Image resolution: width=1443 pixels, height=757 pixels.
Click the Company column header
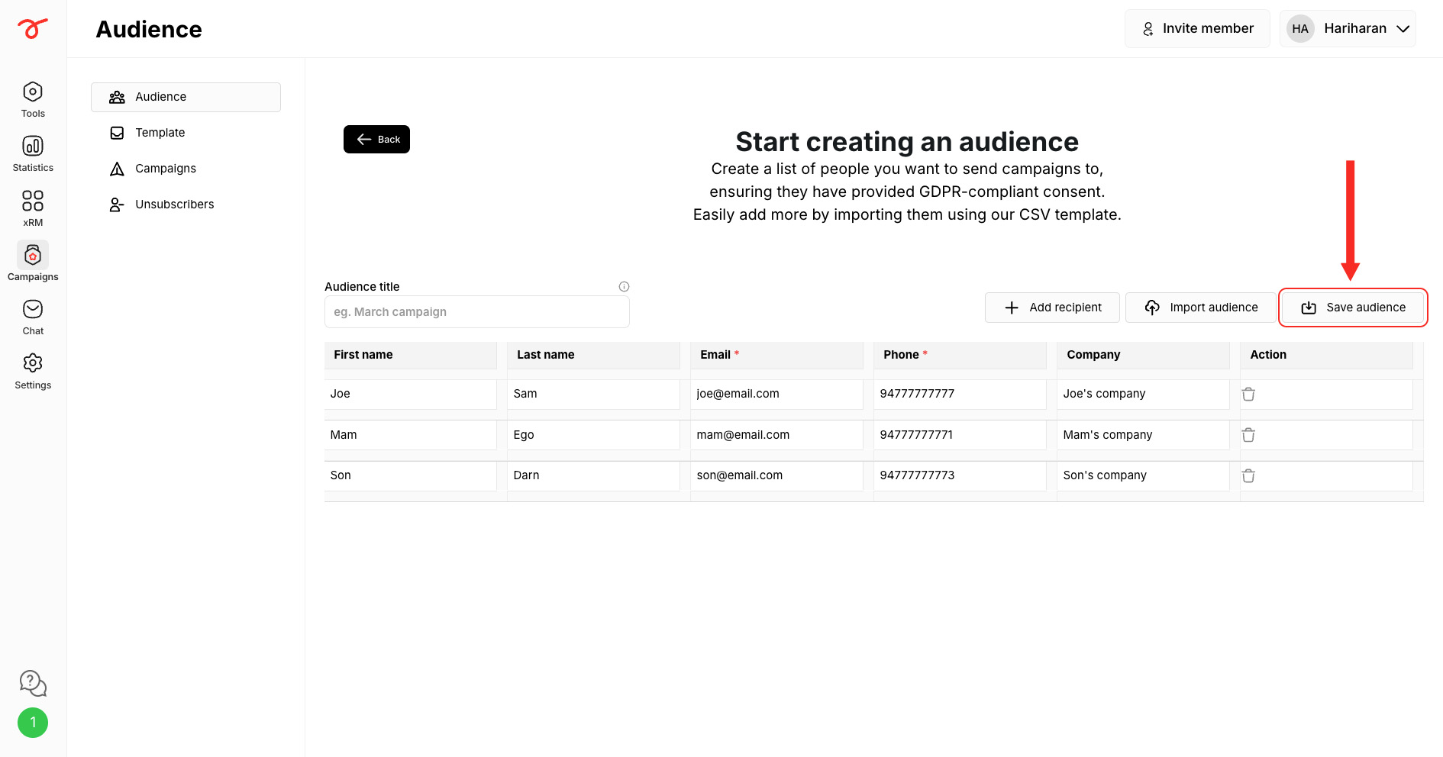click(x=1144, y=355)
